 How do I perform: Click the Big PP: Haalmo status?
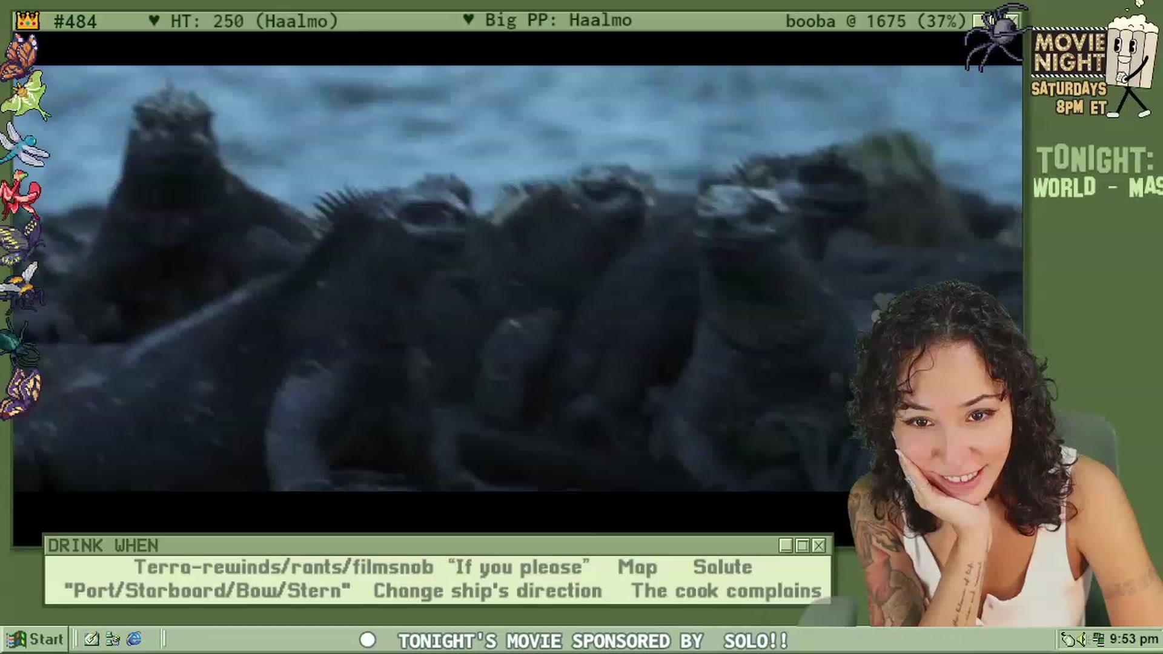point(548,21)
